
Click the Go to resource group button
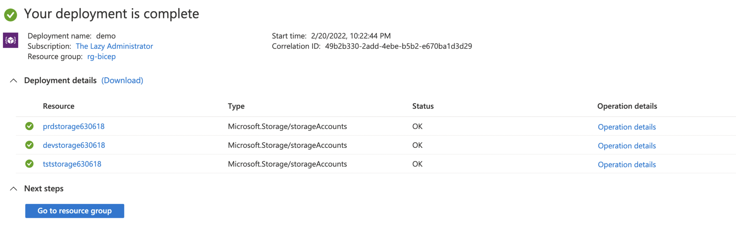pyautogui.click(x=75, y=211)
